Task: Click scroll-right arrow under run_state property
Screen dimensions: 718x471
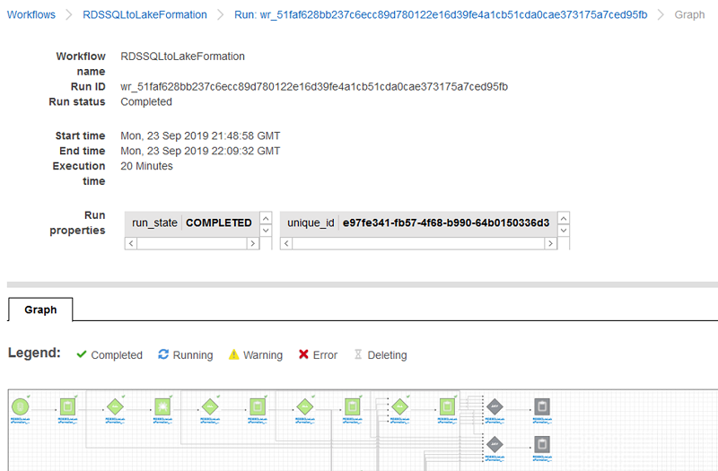Action: (x=253, y=243)
